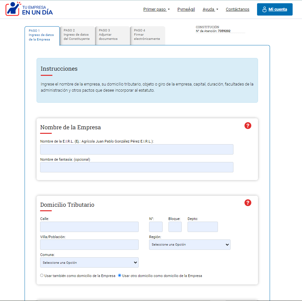Image resolution: width=302 pixels, height=301 pixels.
Task: Open the Primer paso menu
Action: pos(156,9)
